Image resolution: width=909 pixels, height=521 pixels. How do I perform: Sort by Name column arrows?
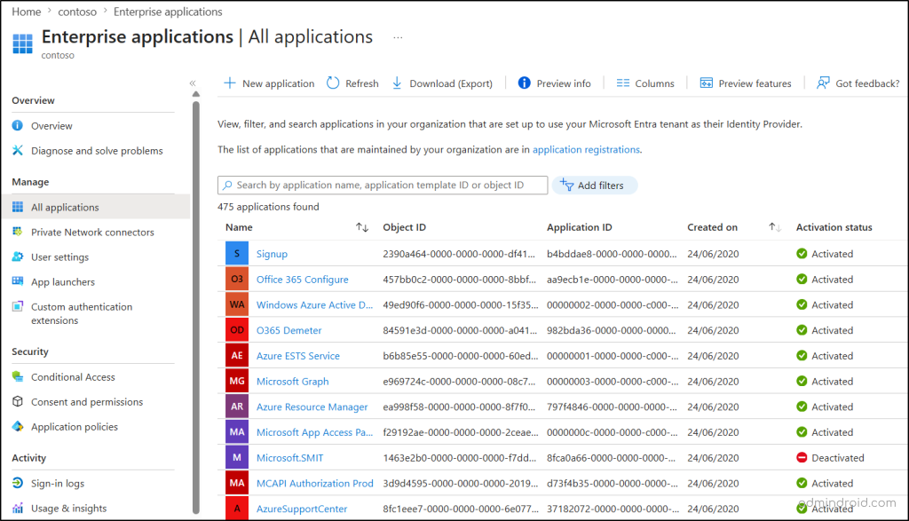[x=362, y=227]
